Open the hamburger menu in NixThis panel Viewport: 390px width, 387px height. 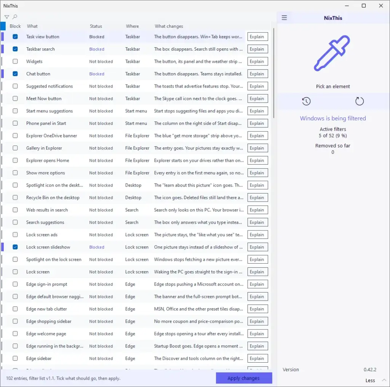pos(284,18)
